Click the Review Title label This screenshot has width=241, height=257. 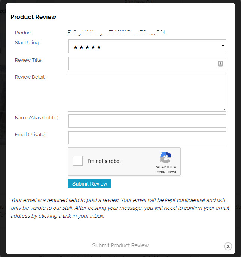[28, 60]
